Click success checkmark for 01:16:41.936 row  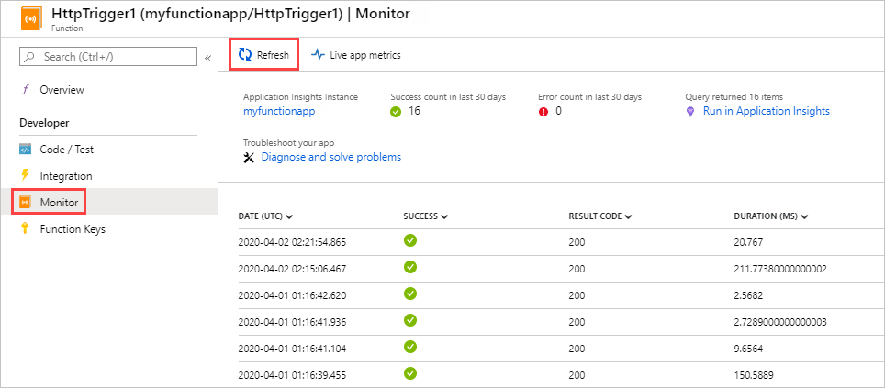click(410, 320)
